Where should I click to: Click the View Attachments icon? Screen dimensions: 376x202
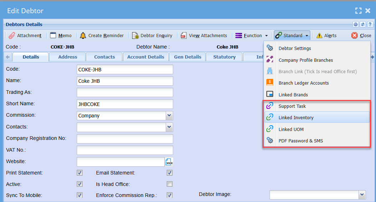(184, 36)
